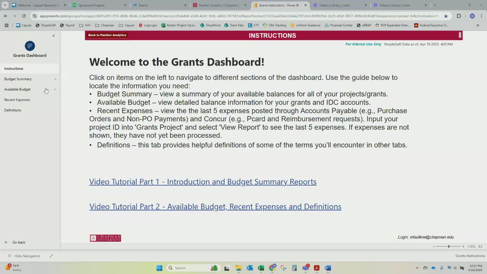View site information icon in address bar
This screenshot has width=487, height=274.
pos(35,16)
